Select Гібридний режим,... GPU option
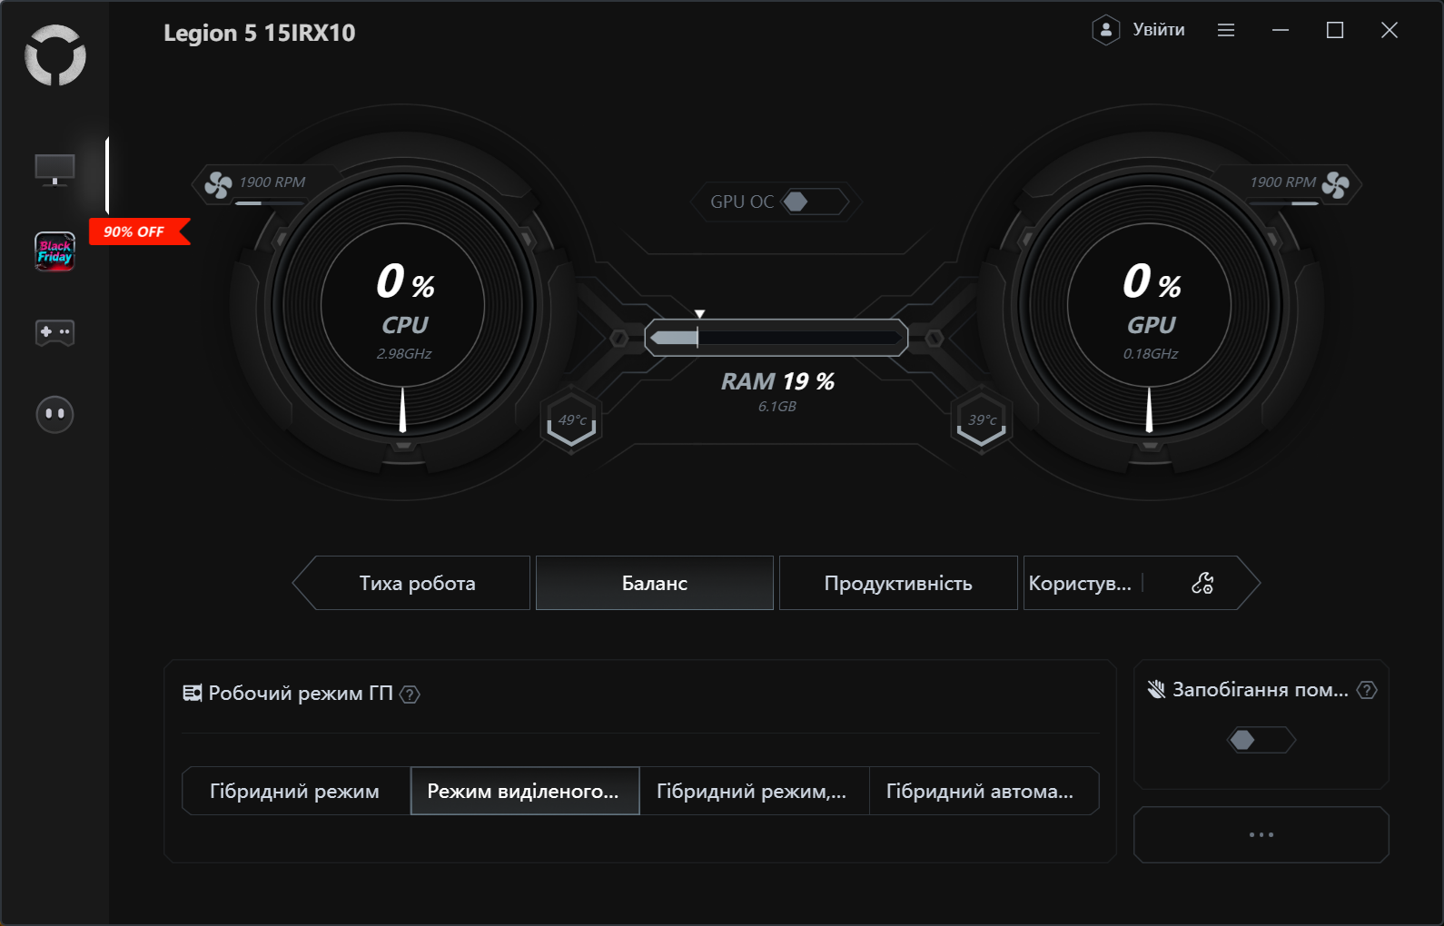 point(754,791)
